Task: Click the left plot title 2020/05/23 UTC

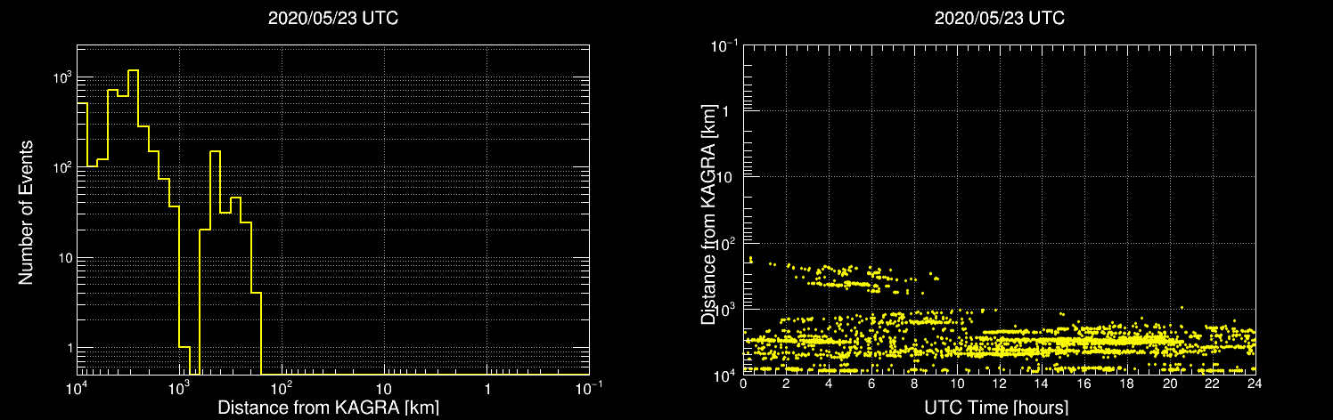Action: [x=333, y=19]
